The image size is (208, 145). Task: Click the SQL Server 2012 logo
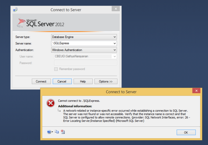click(41, 23)
